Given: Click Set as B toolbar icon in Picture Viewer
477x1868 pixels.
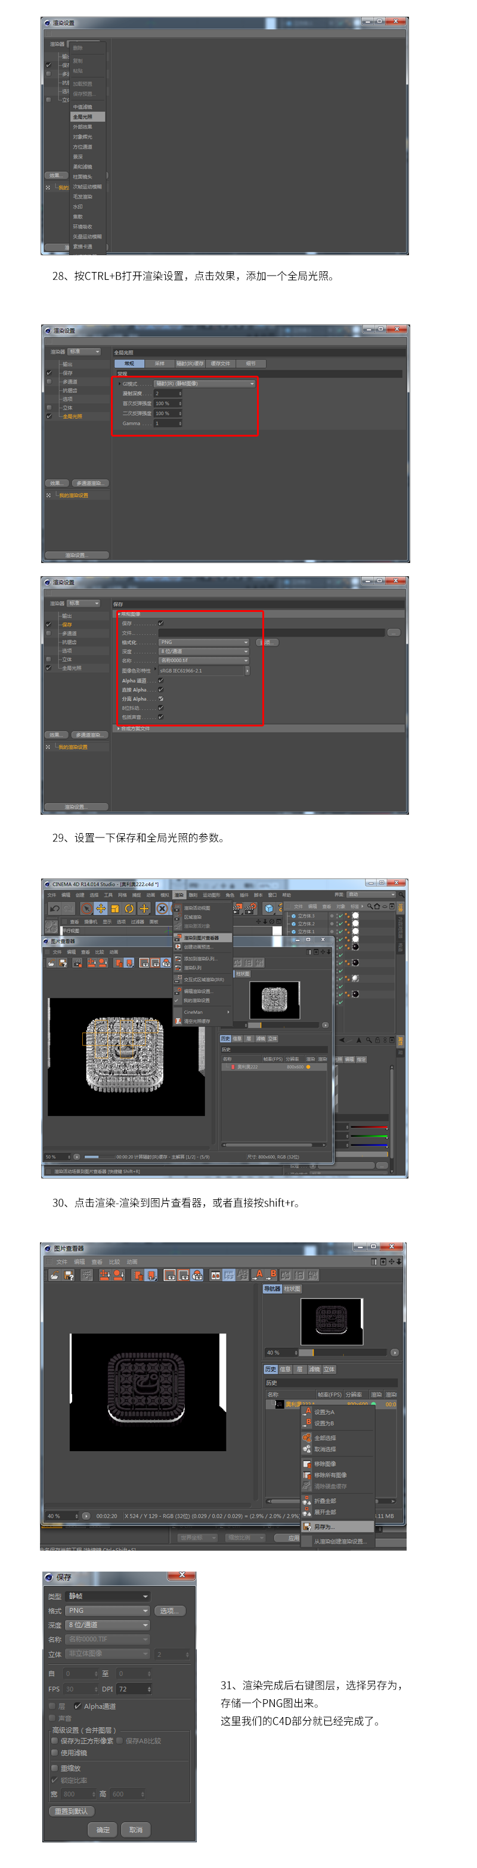Looking at the screenshot, I should coord(272,1274).
